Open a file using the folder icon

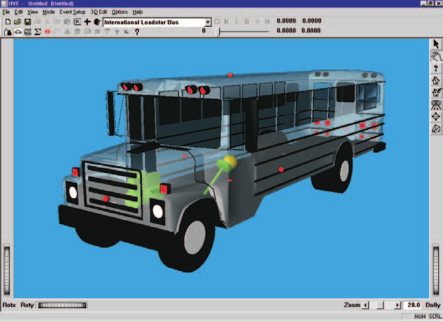tap(17, 22)
